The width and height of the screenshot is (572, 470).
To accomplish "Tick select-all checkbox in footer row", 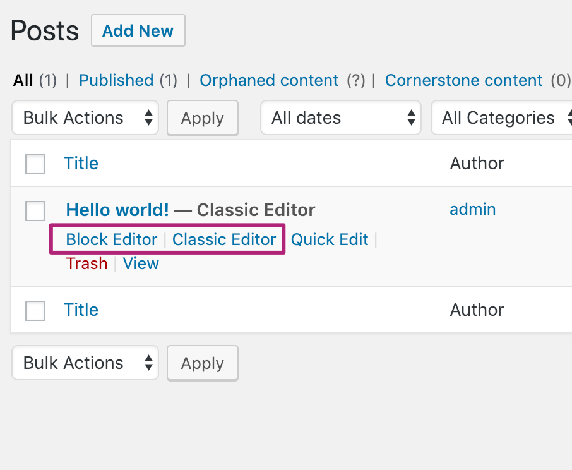I will click(x=35, y=311).
